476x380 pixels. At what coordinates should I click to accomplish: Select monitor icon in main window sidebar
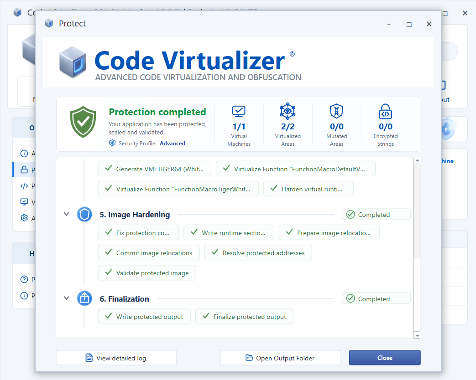pos(24,202)
